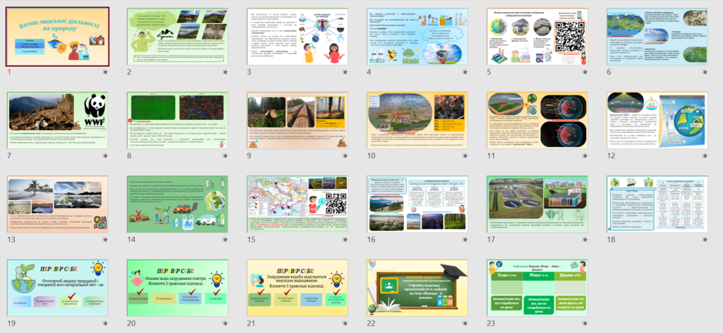The width and height of the screenshot is (723, 333).
Task: Click the star icon under slide 23
Action: click(x=585, y=323)
